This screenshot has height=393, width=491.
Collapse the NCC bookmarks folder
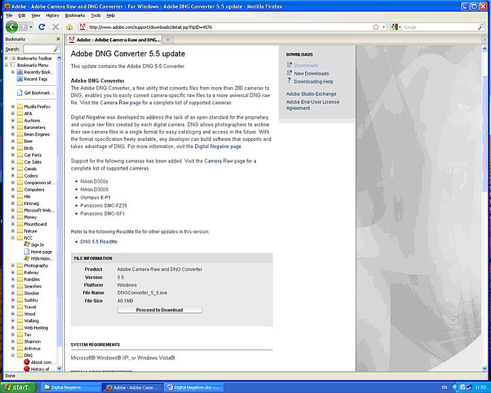[x=12, y=238]
